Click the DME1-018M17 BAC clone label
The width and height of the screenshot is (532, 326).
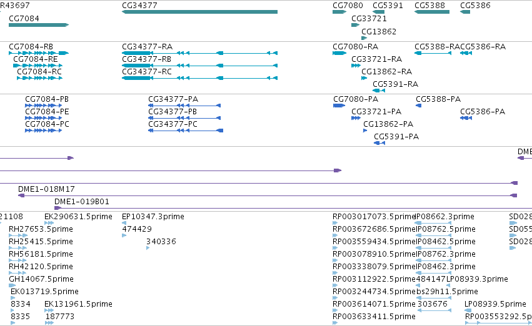pos(46,189)
